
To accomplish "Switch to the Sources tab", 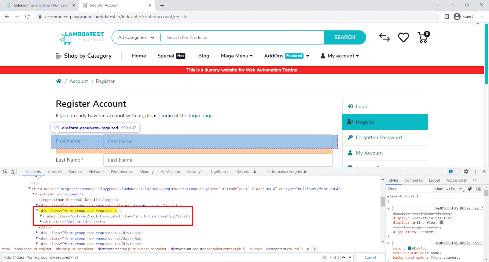I will tap(75, 172).
